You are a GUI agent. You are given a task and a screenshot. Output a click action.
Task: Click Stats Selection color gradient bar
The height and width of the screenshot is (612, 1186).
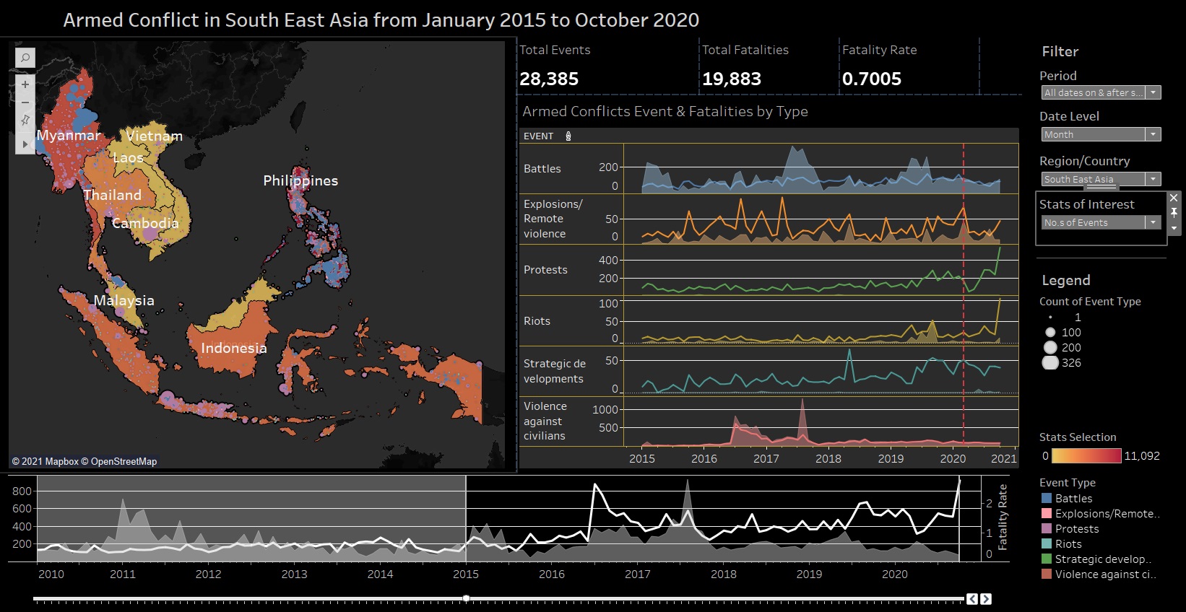[x=1086, y=455]
